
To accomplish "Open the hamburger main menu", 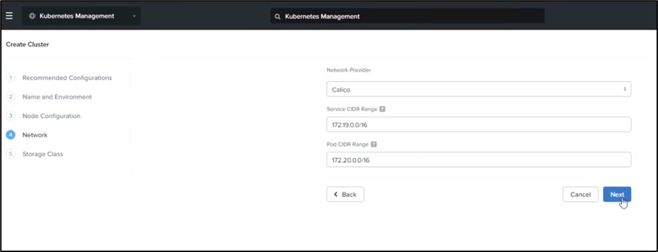I will coord(10,16).
